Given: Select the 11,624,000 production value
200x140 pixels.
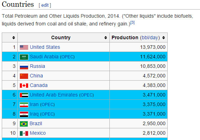Looking at the screenshot, I should point(153,57).
